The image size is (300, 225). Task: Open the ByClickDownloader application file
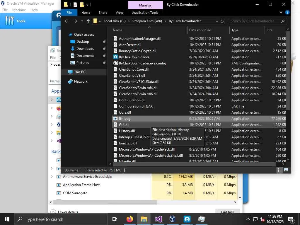pos(134,57)
